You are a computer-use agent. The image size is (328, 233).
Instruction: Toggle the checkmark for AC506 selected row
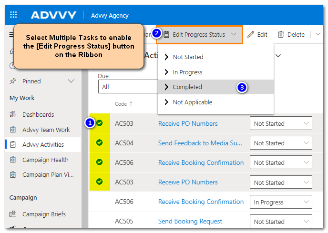[x=99, y=162]
